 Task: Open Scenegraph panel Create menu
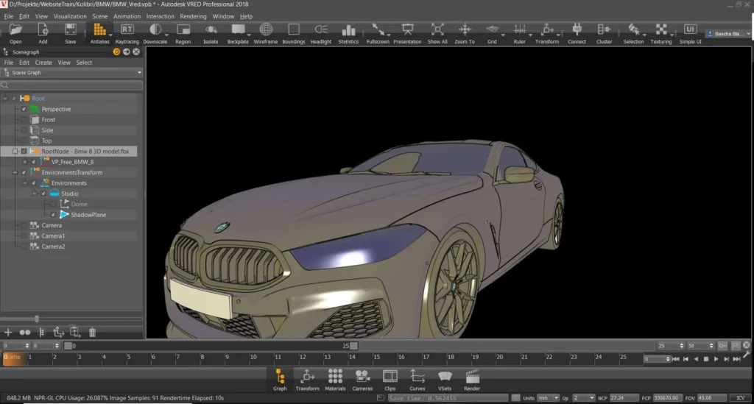coord(43,63)
